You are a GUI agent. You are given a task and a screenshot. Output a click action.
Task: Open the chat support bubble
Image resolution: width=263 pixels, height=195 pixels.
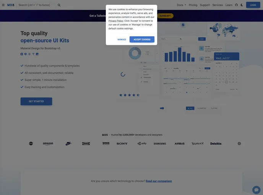pyautogui.click(x=256, y=190)
